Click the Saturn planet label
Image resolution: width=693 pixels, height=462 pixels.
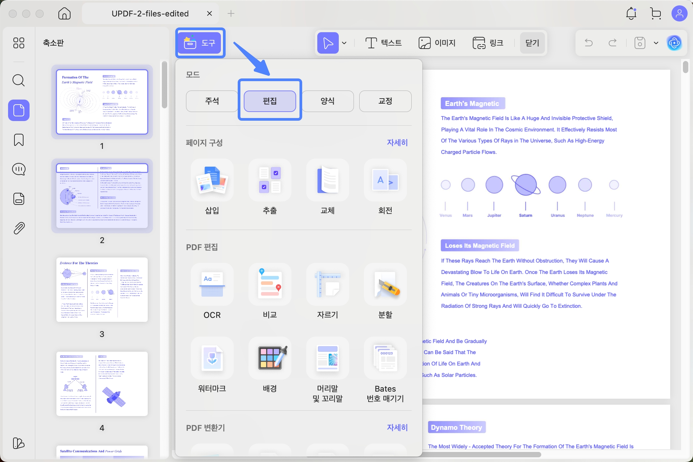click(x=525, y=216)
